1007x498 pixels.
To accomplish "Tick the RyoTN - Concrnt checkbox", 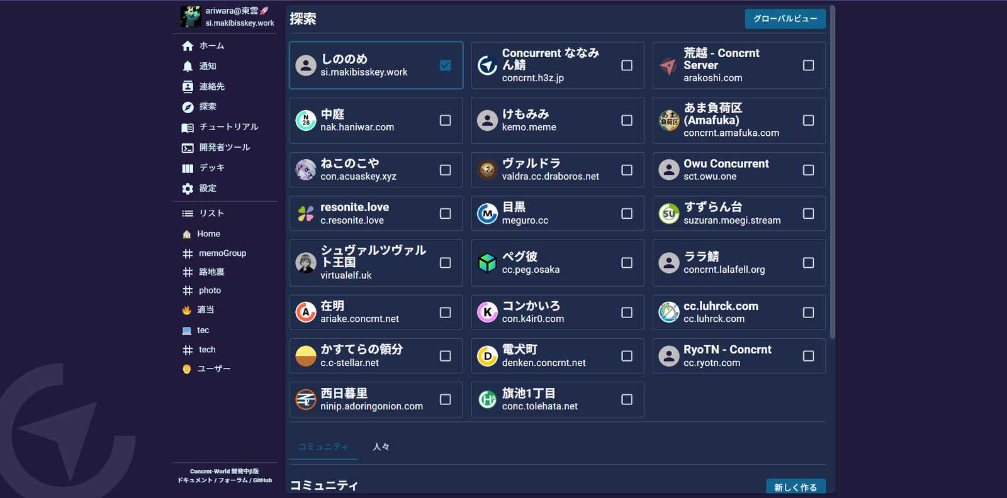I will (809, 356).
